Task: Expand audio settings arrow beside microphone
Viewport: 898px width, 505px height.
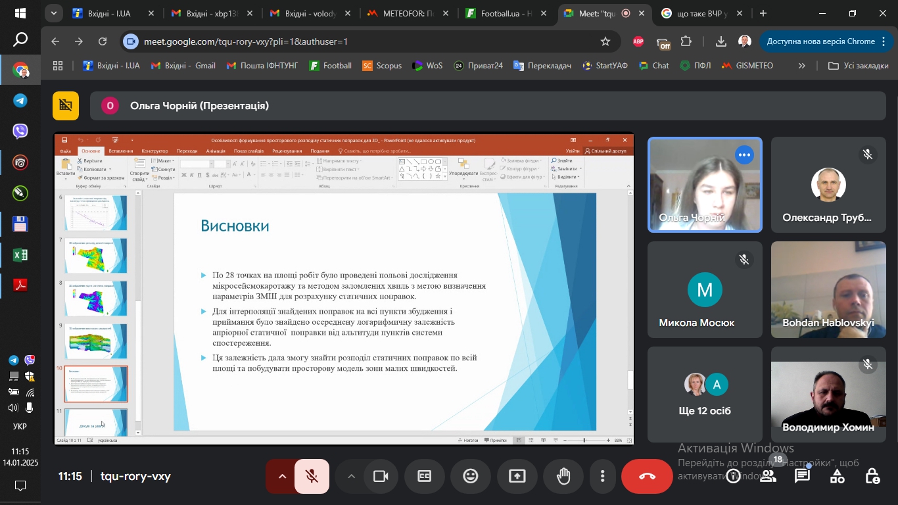Action: click(282, 477)
